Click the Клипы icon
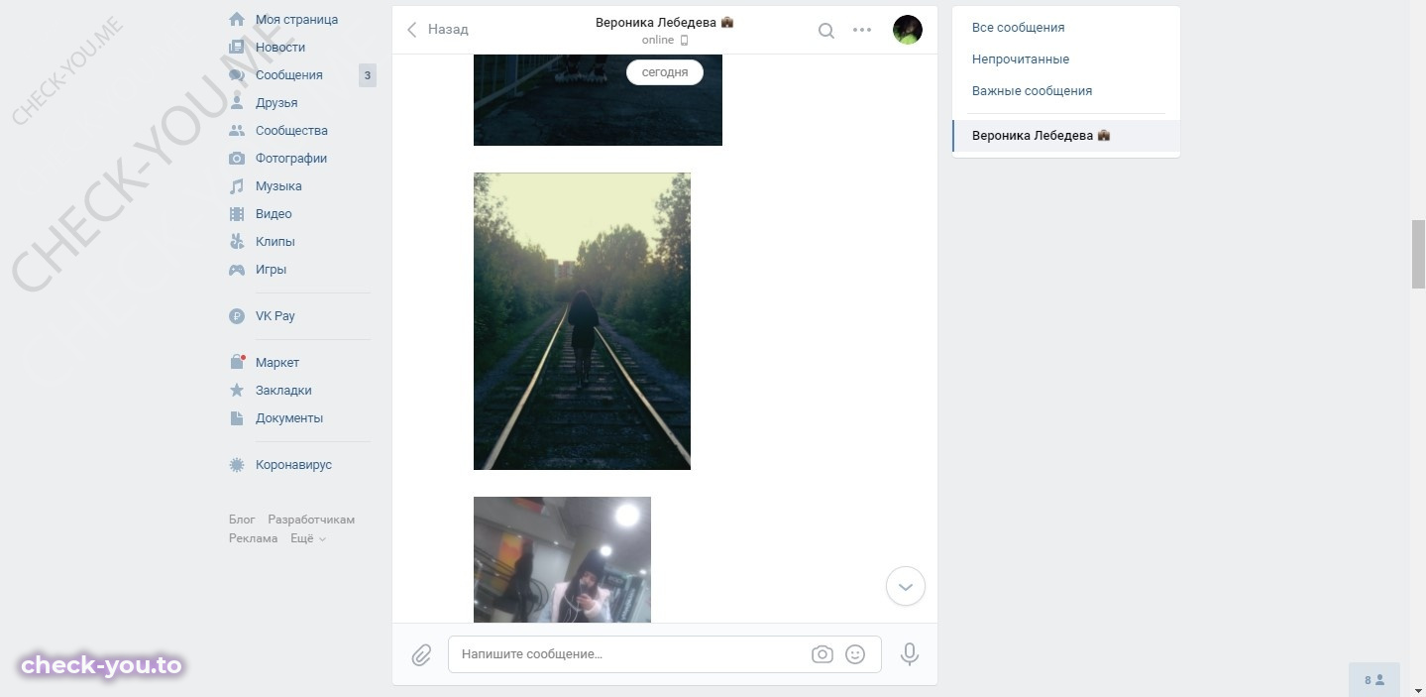This screenshot has height=697, width=1426. [237, 241]
